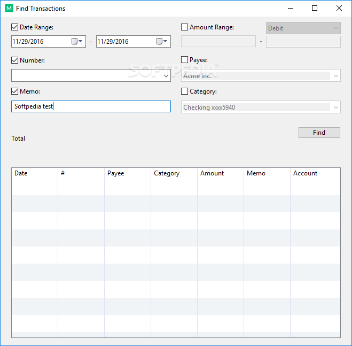Sort results by the Date column header

click(x=35, y=173)
